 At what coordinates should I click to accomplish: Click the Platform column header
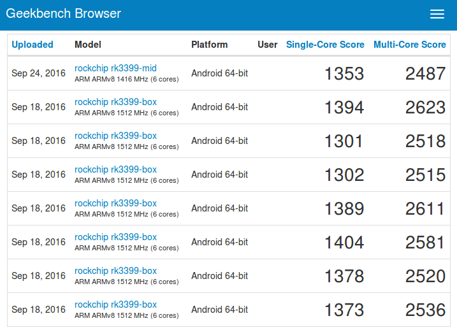tap(209, 45)
